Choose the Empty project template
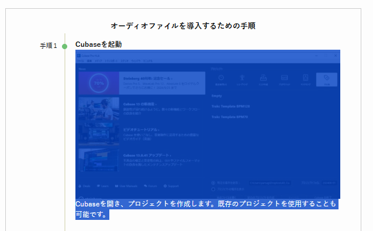This screenshot has height=231, width=373. (217, 96)
